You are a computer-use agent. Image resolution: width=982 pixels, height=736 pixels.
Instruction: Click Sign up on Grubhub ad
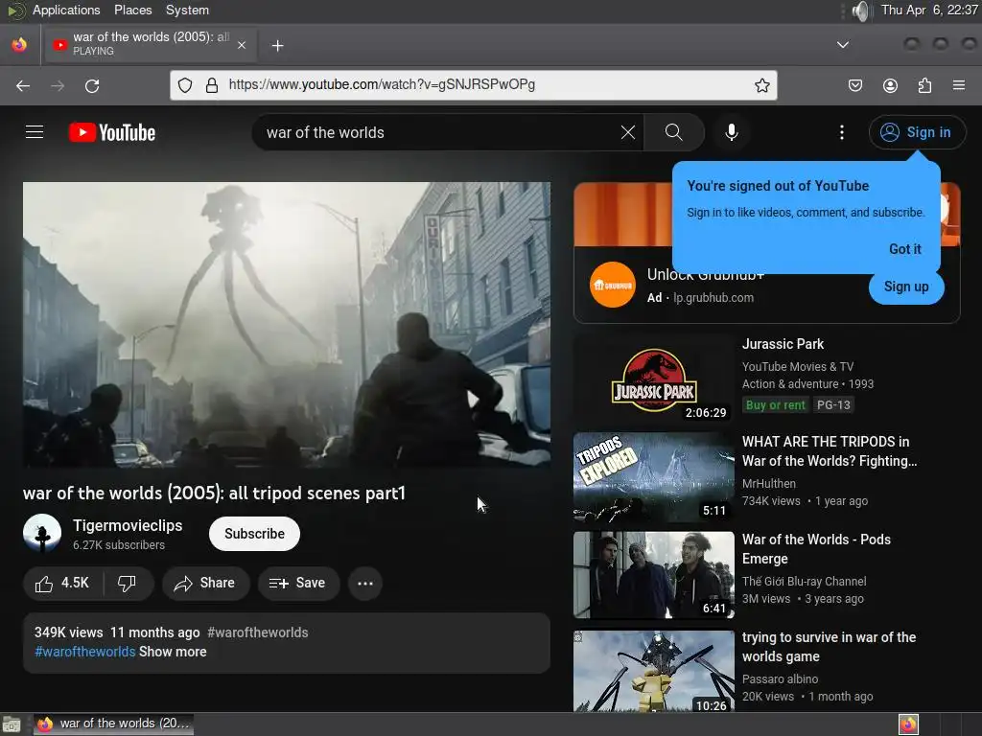click(x=906, y=287)
